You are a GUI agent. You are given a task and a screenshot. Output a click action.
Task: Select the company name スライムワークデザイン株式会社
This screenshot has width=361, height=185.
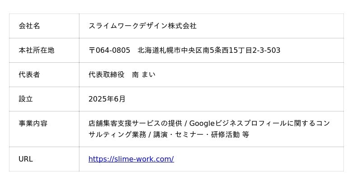(x=142, y=26)
